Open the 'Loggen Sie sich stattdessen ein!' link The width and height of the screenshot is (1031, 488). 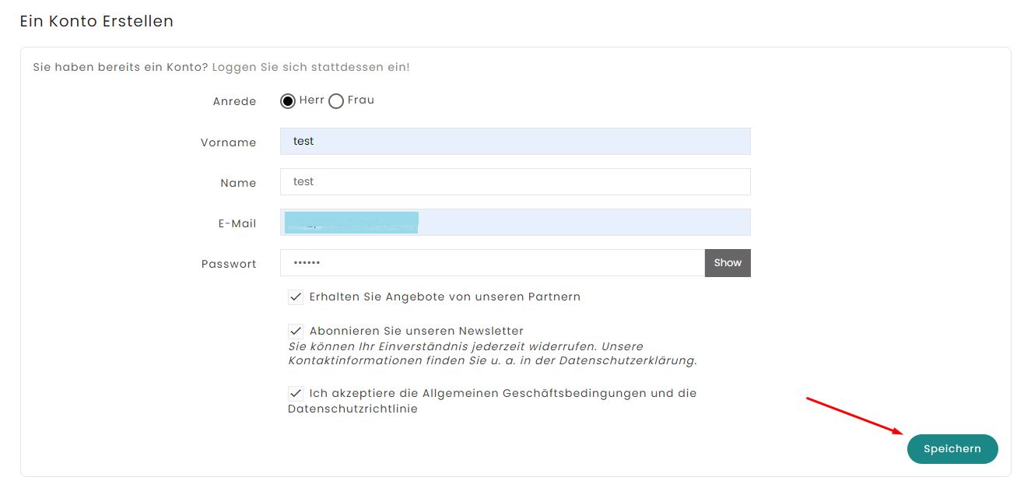coord(311,67)
